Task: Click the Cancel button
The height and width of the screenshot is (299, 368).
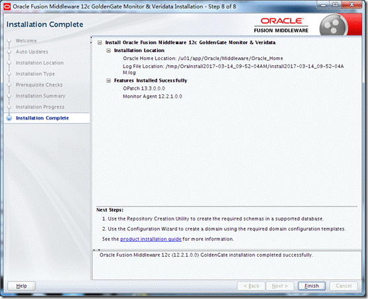Action: coord(344,286)
